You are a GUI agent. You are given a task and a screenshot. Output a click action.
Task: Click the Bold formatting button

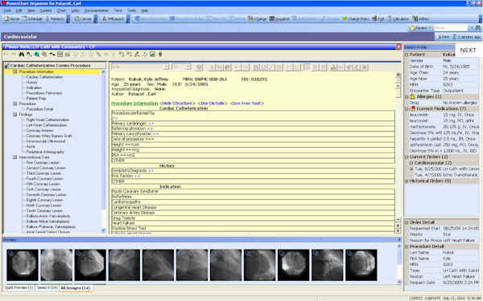point(256,67)
